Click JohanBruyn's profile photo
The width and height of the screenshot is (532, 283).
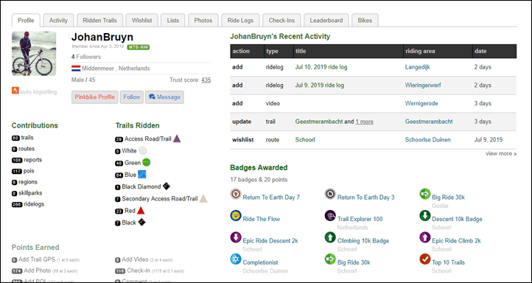coord(34,53)
